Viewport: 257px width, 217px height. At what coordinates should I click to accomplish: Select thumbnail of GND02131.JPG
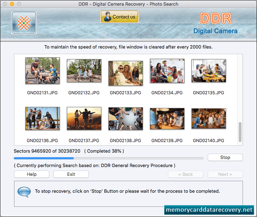[x=43, y=71]
